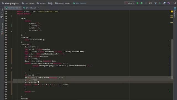Screen dimensions: 177x100
Task: Open the Project tool window
Action: [x=2, y=13]
